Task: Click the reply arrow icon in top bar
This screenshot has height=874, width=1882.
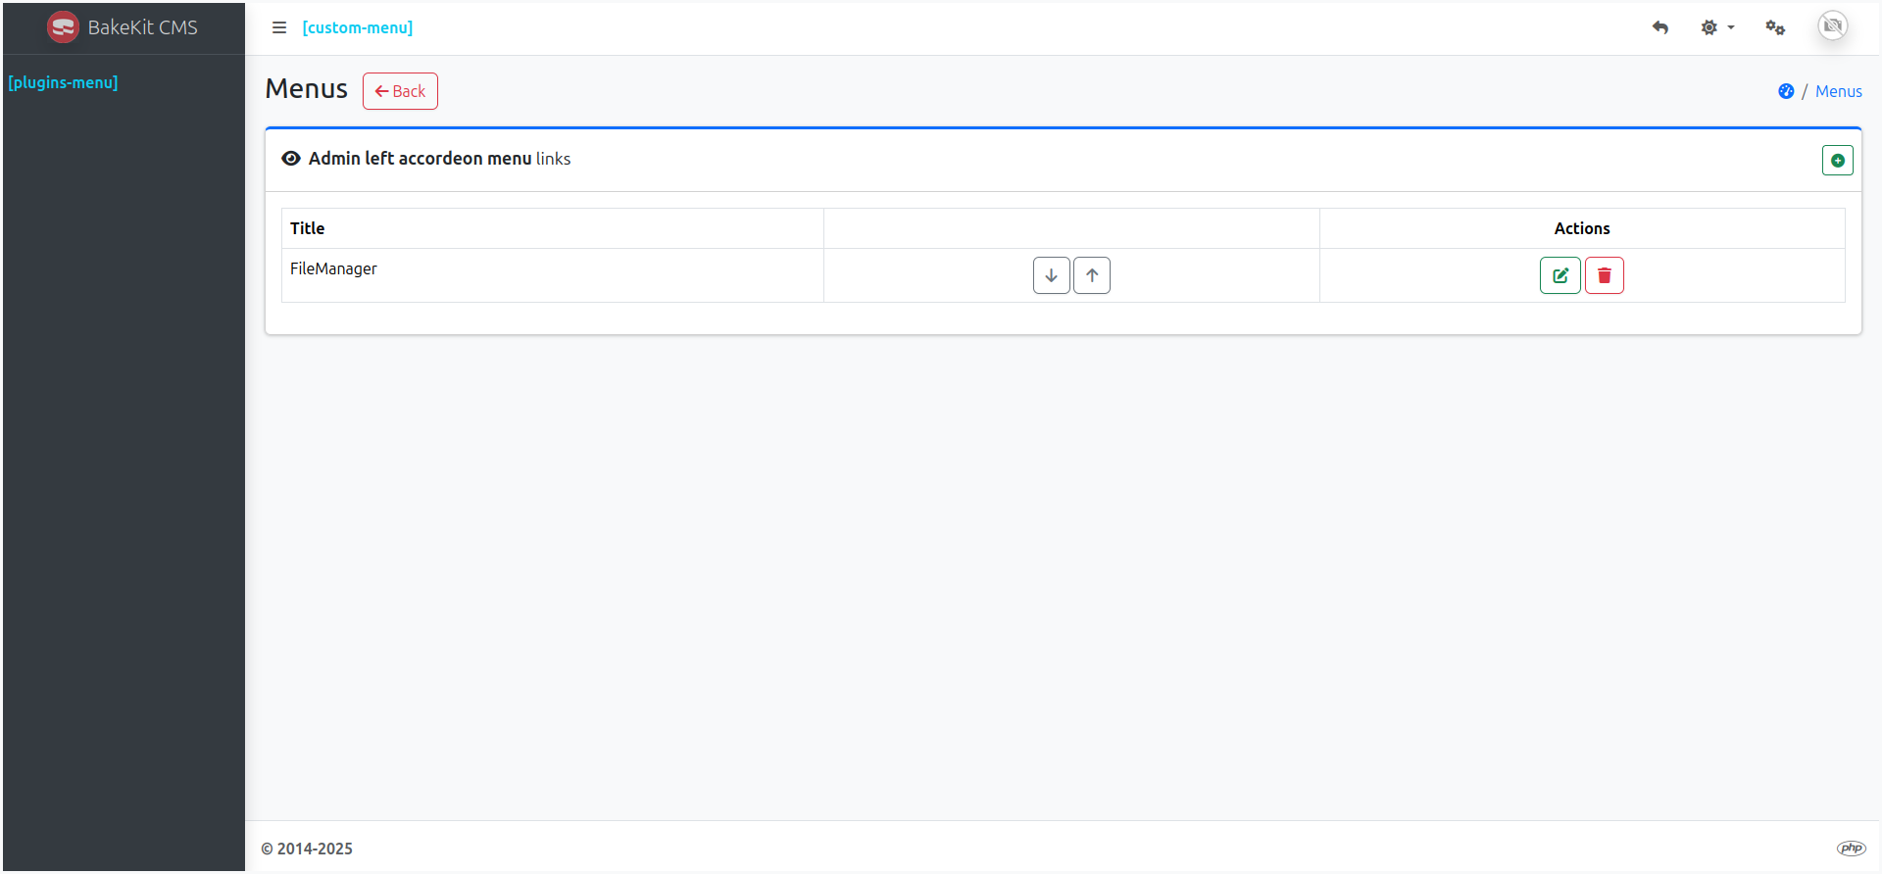Action: point(1660,27)
